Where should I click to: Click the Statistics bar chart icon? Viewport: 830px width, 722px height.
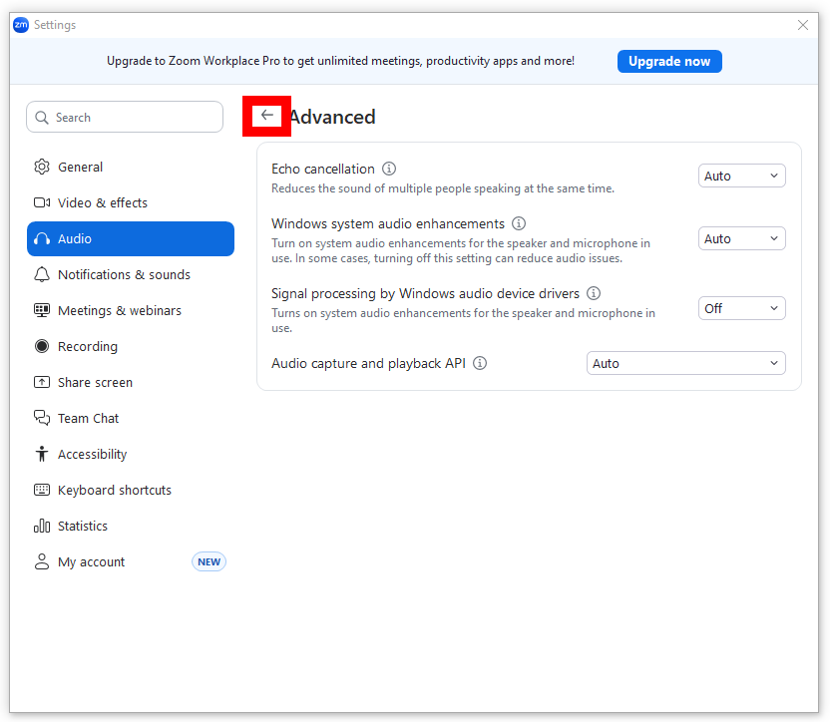(41, 526)
